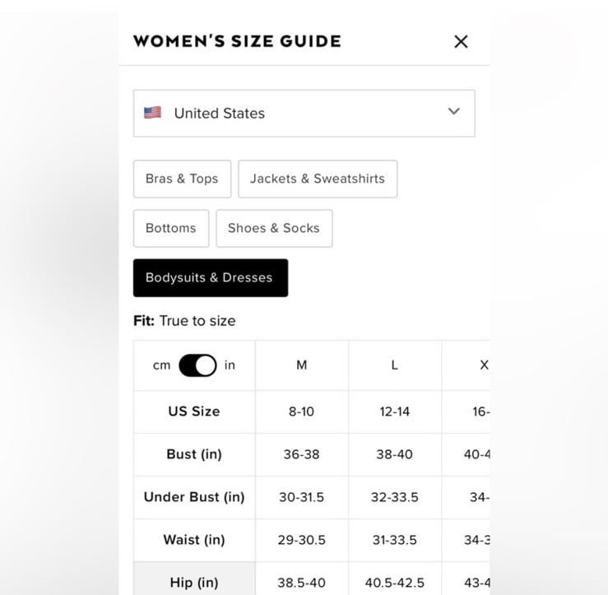The height and width of the screenshot is (595, 608).
Task: Select the in unit label
Action: point(230,365)
